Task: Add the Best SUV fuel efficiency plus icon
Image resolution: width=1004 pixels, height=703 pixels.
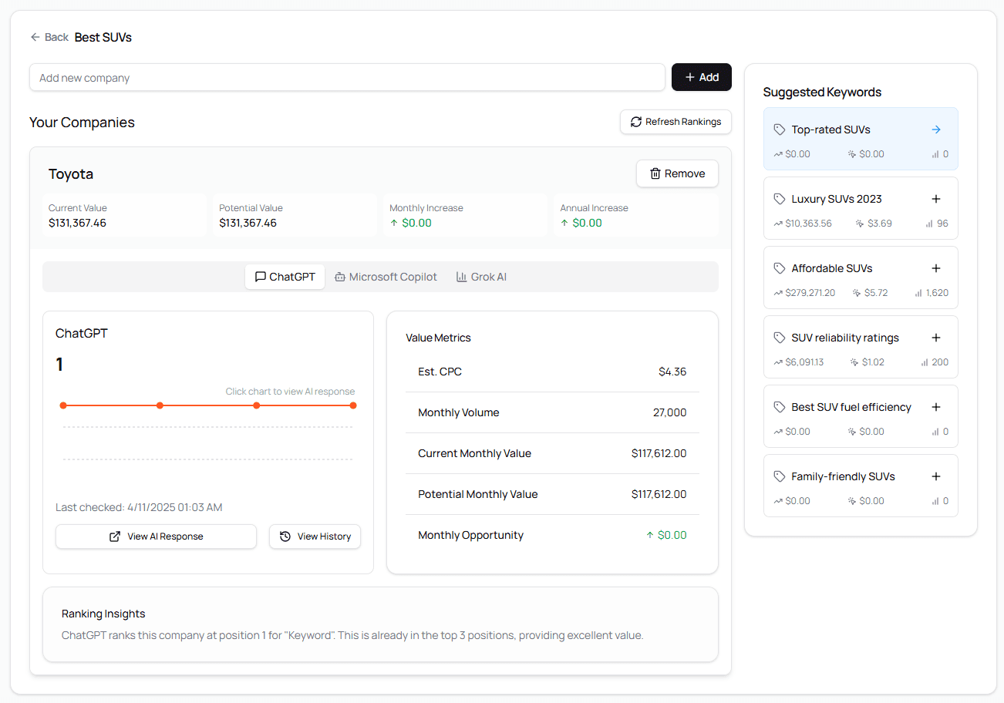Action: [936, 407]
